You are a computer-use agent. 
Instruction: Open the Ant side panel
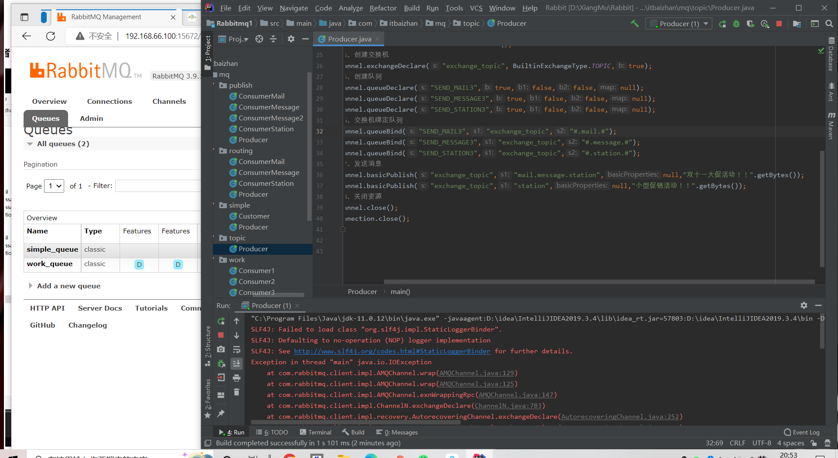point(831,92)
